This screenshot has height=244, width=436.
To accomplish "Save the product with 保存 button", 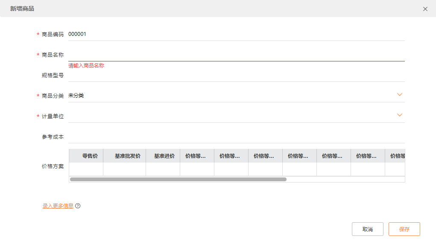I will click(x=404, y=229).
